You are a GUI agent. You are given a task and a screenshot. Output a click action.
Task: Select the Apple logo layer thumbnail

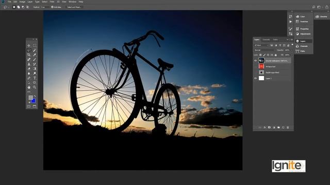[x=261, y=72]
